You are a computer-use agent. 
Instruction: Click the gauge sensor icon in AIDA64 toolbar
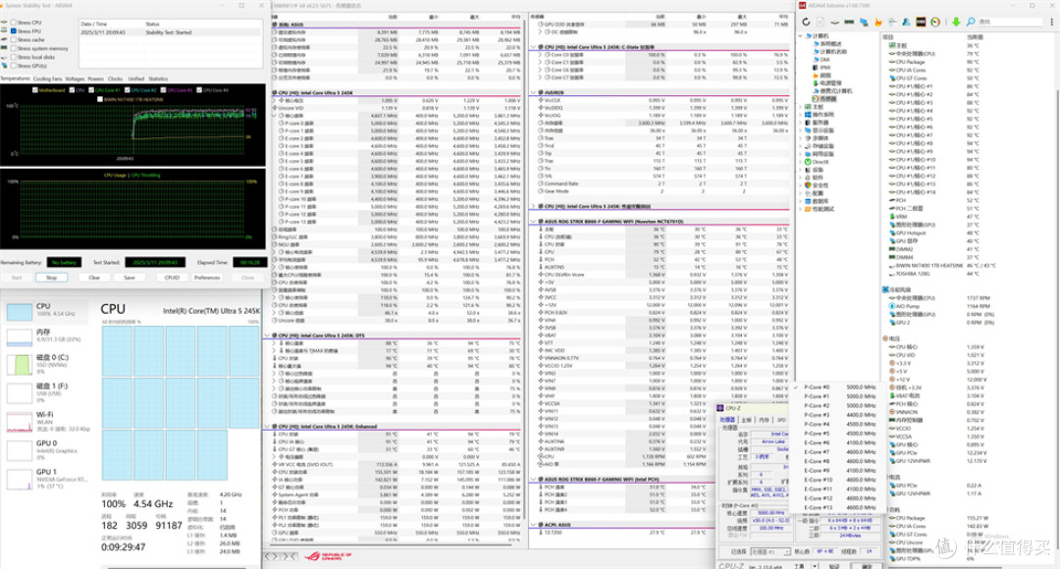point(935,22)
